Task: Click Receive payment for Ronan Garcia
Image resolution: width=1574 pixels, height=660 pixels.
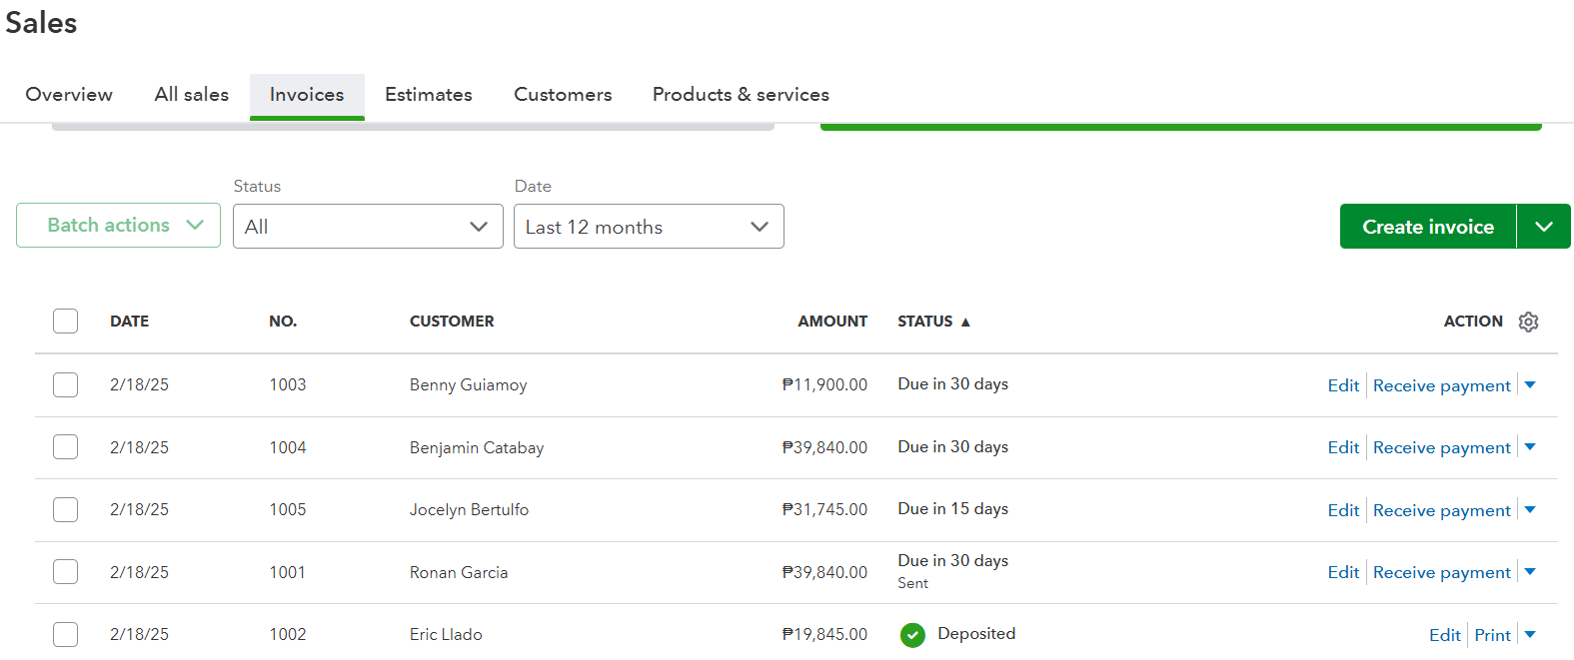Action: pos(1441,572)
